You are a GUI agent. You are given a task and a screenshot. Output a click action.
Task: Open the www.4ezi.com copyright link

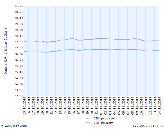14,126
